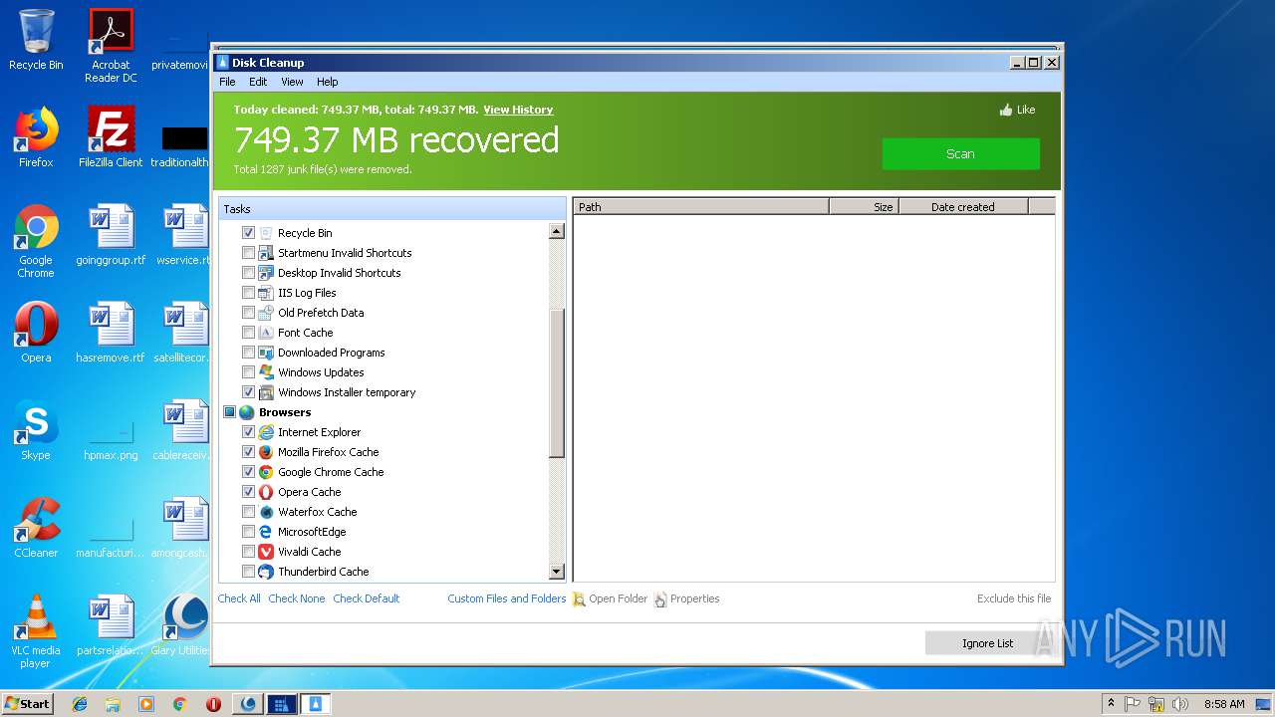Click the Downloaded Programs icon
The width and height of the screenshot is (1275, 717).
click(x=266, y=353)
